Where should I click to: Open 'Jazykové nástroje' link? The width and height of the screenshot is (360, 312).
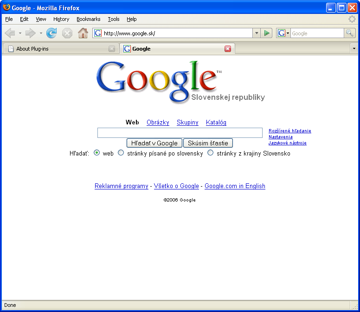pyautogui.click(x=287, y=143)
